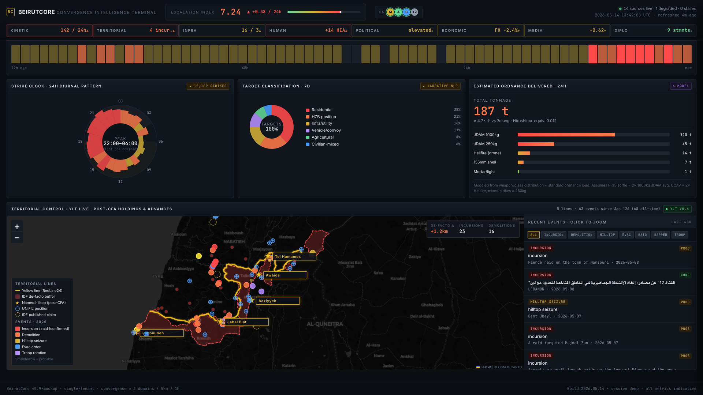Click the star marker beside Awaida label
703x395 pixels.
tap(259, 274)
